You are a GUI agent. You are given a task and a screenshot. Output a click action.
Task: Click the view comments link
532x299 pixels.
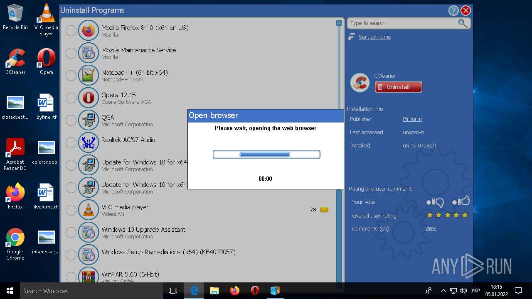coord(431,228)
